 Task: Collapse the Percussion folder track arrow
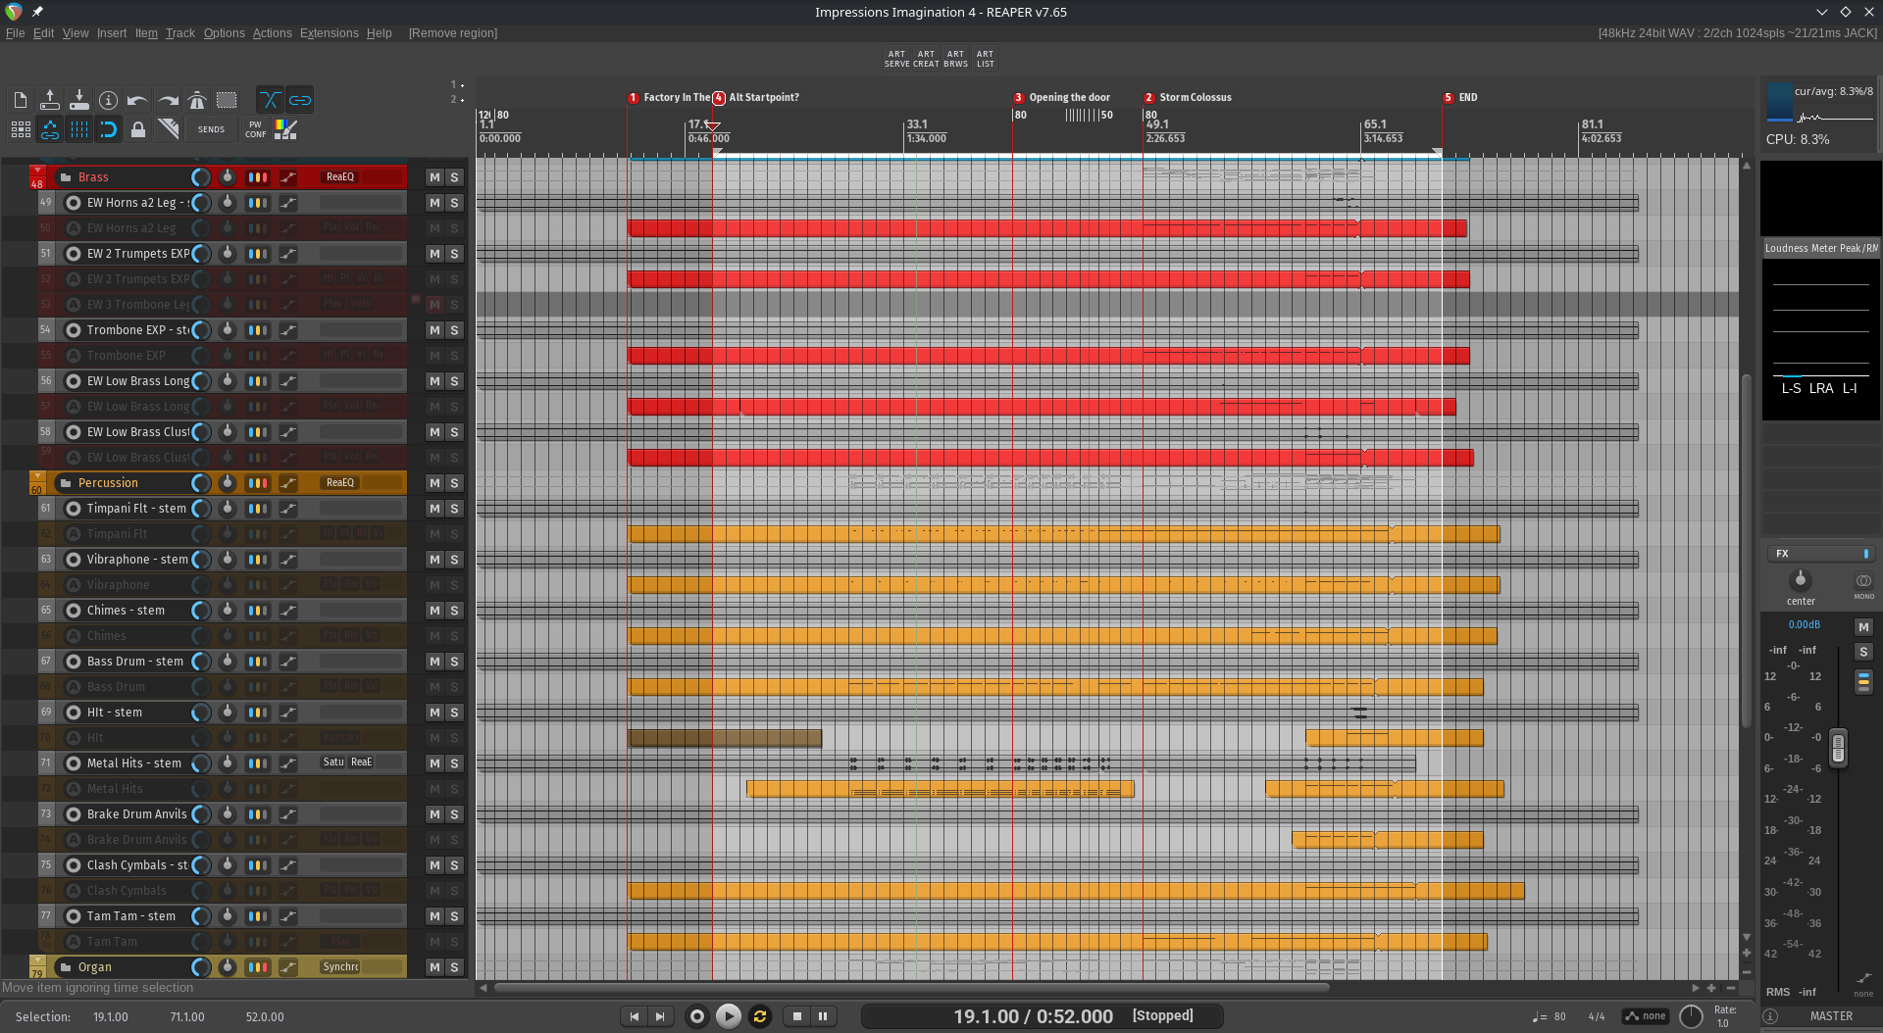tap(37, 476)
